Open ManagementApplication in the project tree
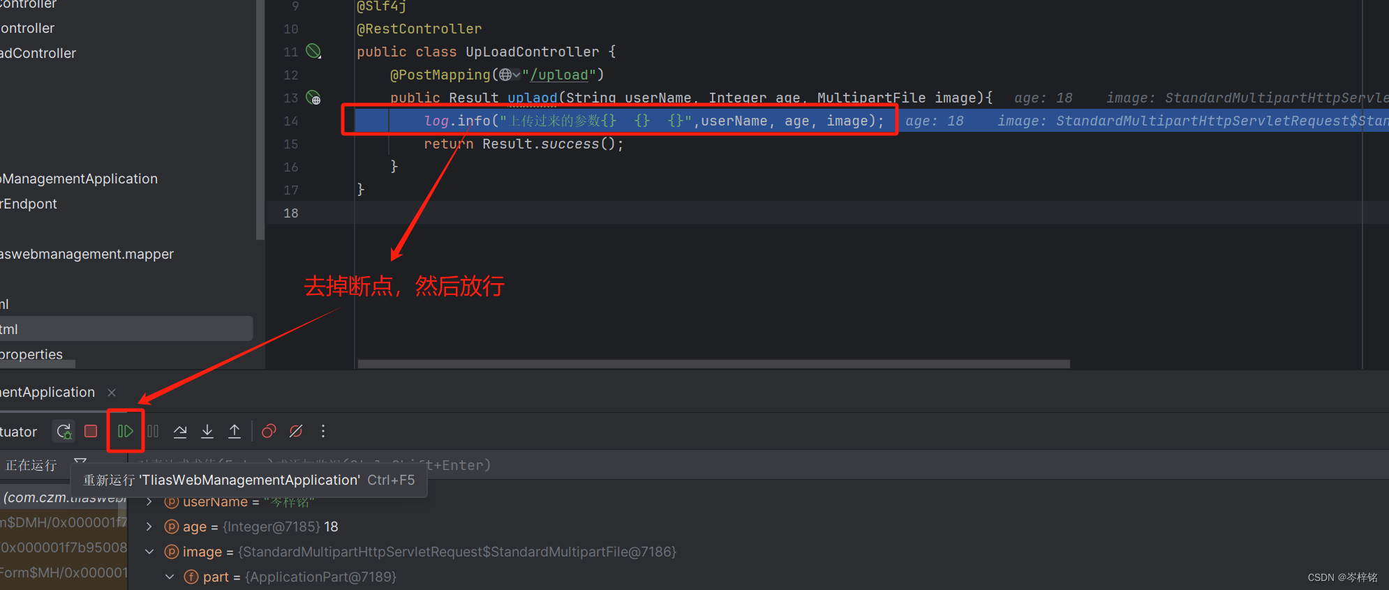Image resolution: width=1389 pixels, height=590 pixels. pyautogui.click(x=79, y=179)
